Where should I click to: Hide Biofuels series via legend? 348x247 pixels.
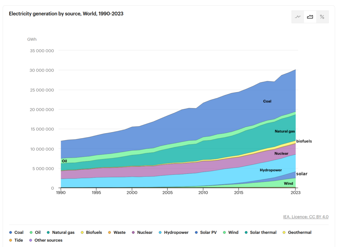(91, 232)
